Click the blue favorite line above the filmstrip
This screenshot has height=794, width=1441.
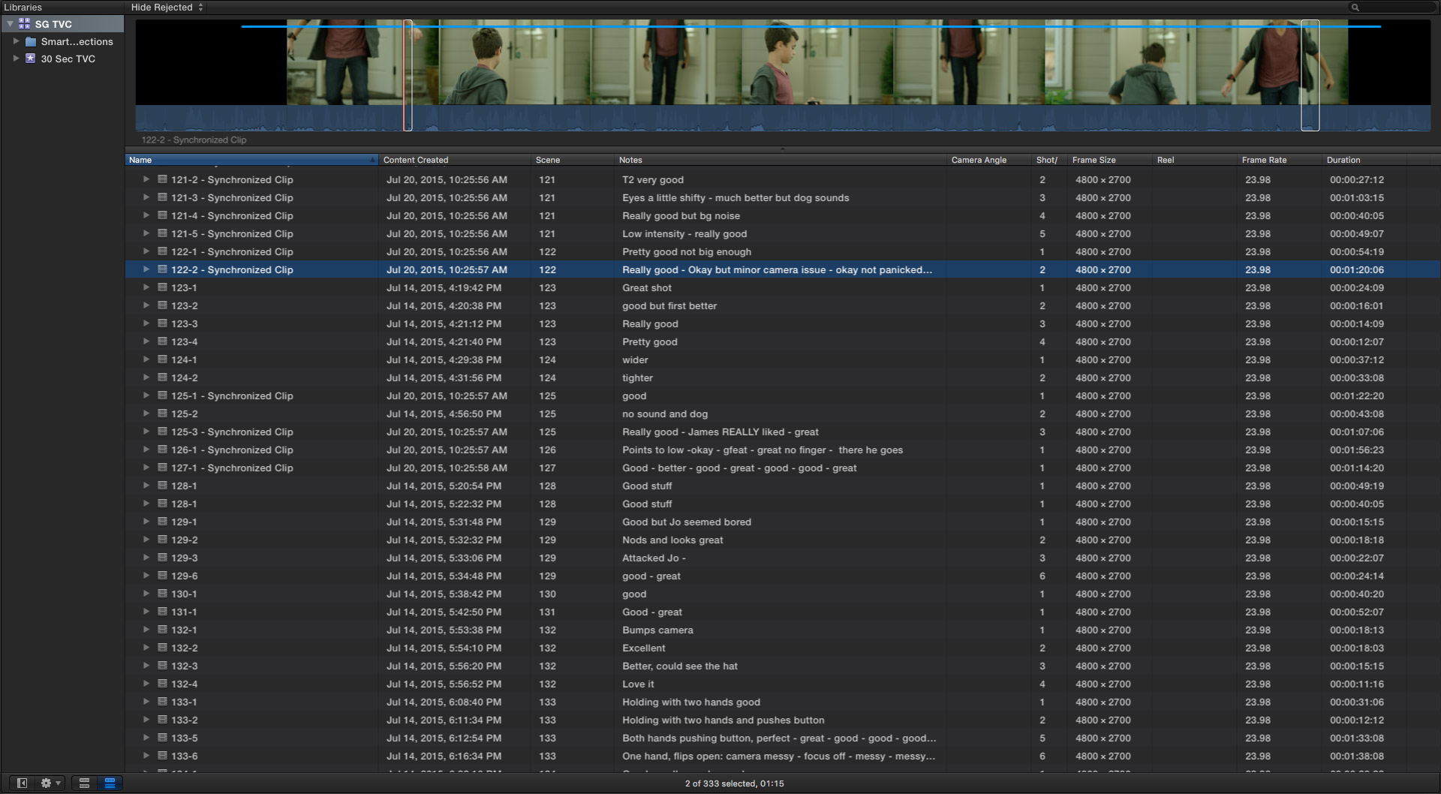(x=811, y=27)
